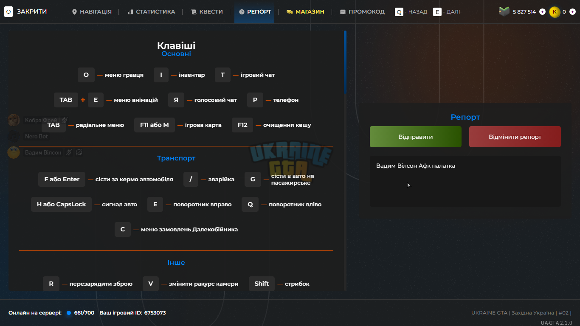Click the I key for інвентар
The image size is (580, 326).
[x=161, y=75]
